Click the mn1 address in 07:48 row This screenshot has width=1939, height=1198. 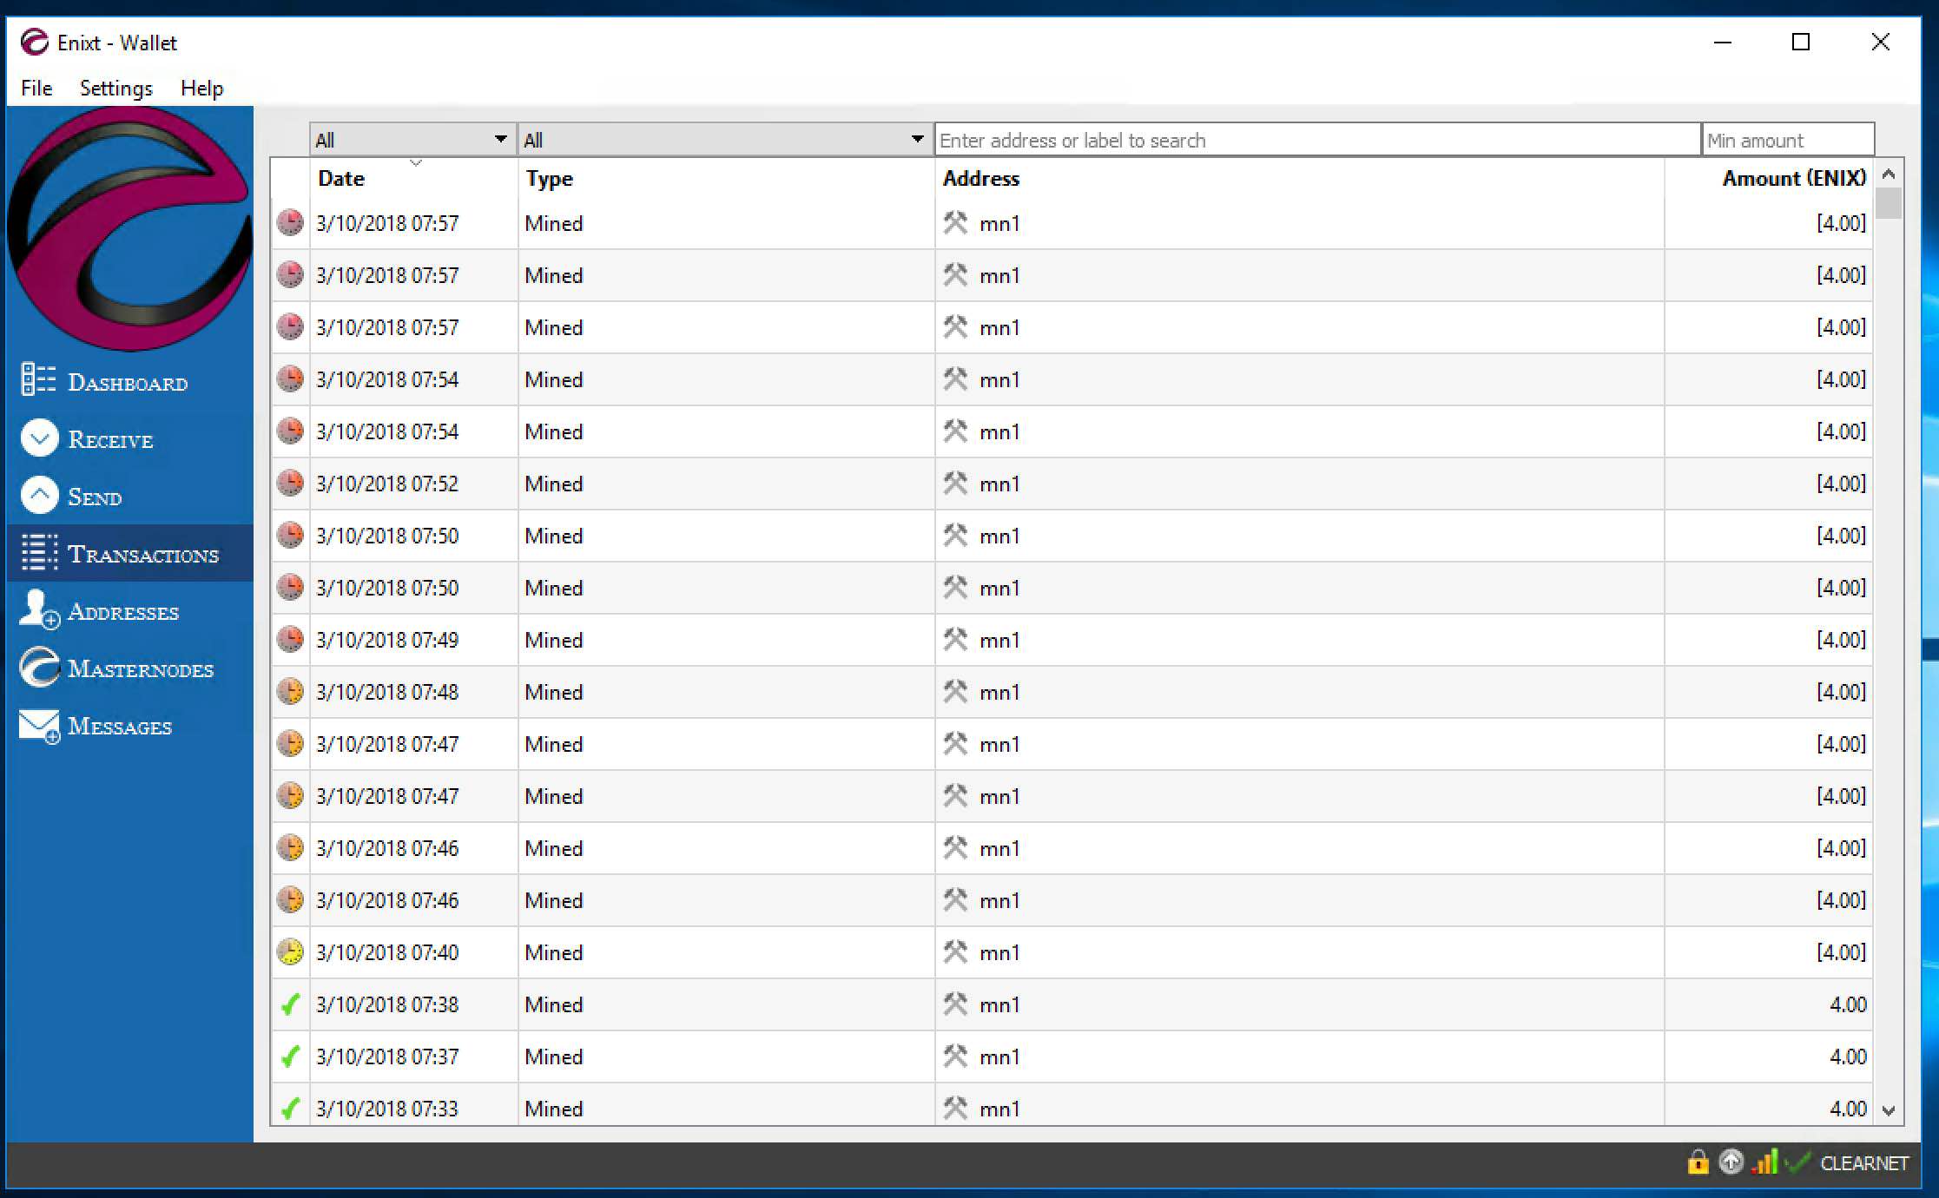pyautogui.click(x=999, y=692)
